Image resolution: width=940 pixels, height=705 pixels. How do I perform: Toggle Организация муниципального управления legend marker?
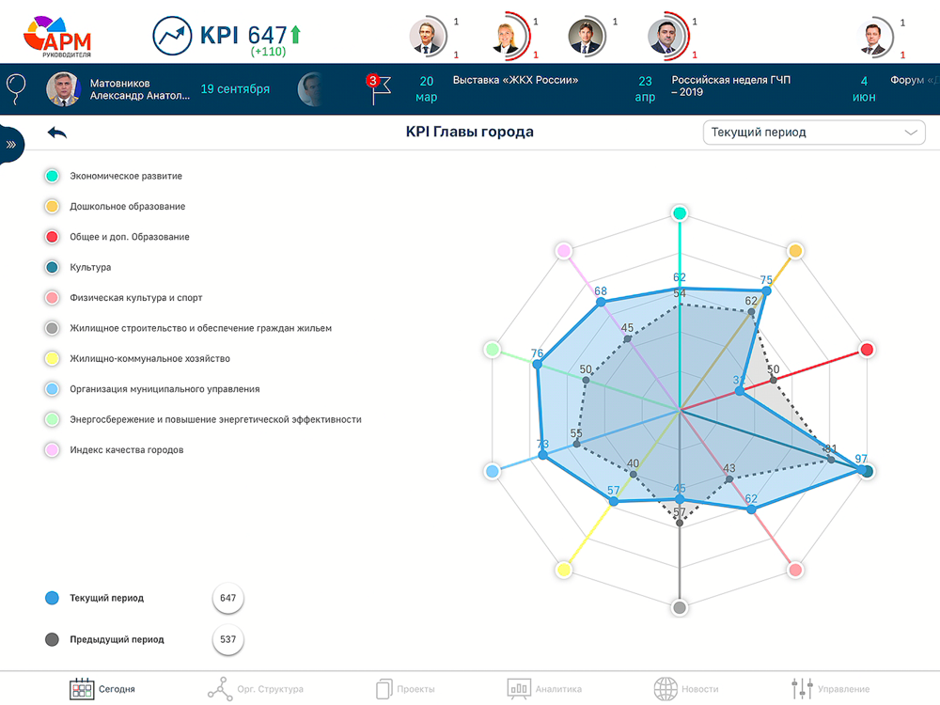[x=52, y=389]
